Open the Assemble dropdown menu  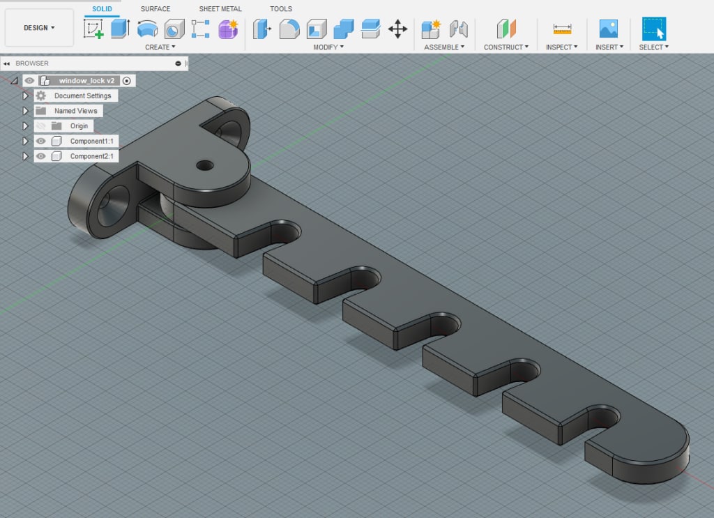(x=444, y=47)
